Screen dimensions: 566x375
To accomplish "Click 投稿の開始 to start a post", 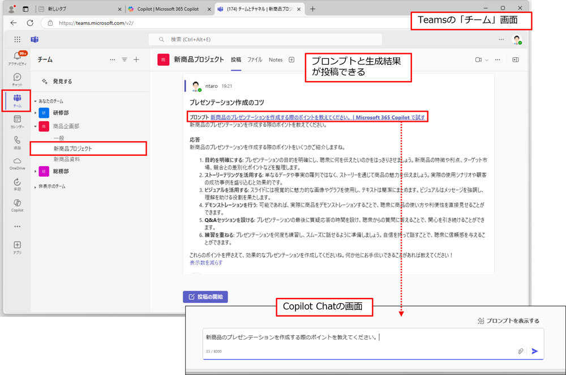I will 205,297.
